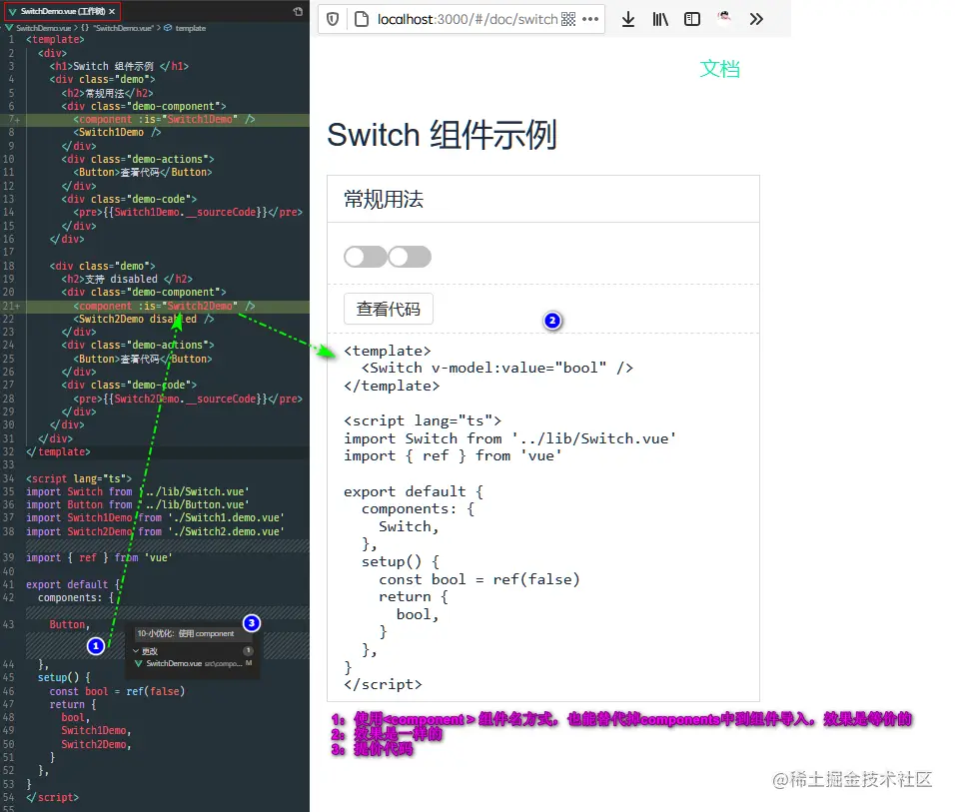Toggle the second Switch in demo
The height and width of the screenshot is (812, 955).
(x=410, y=257)
